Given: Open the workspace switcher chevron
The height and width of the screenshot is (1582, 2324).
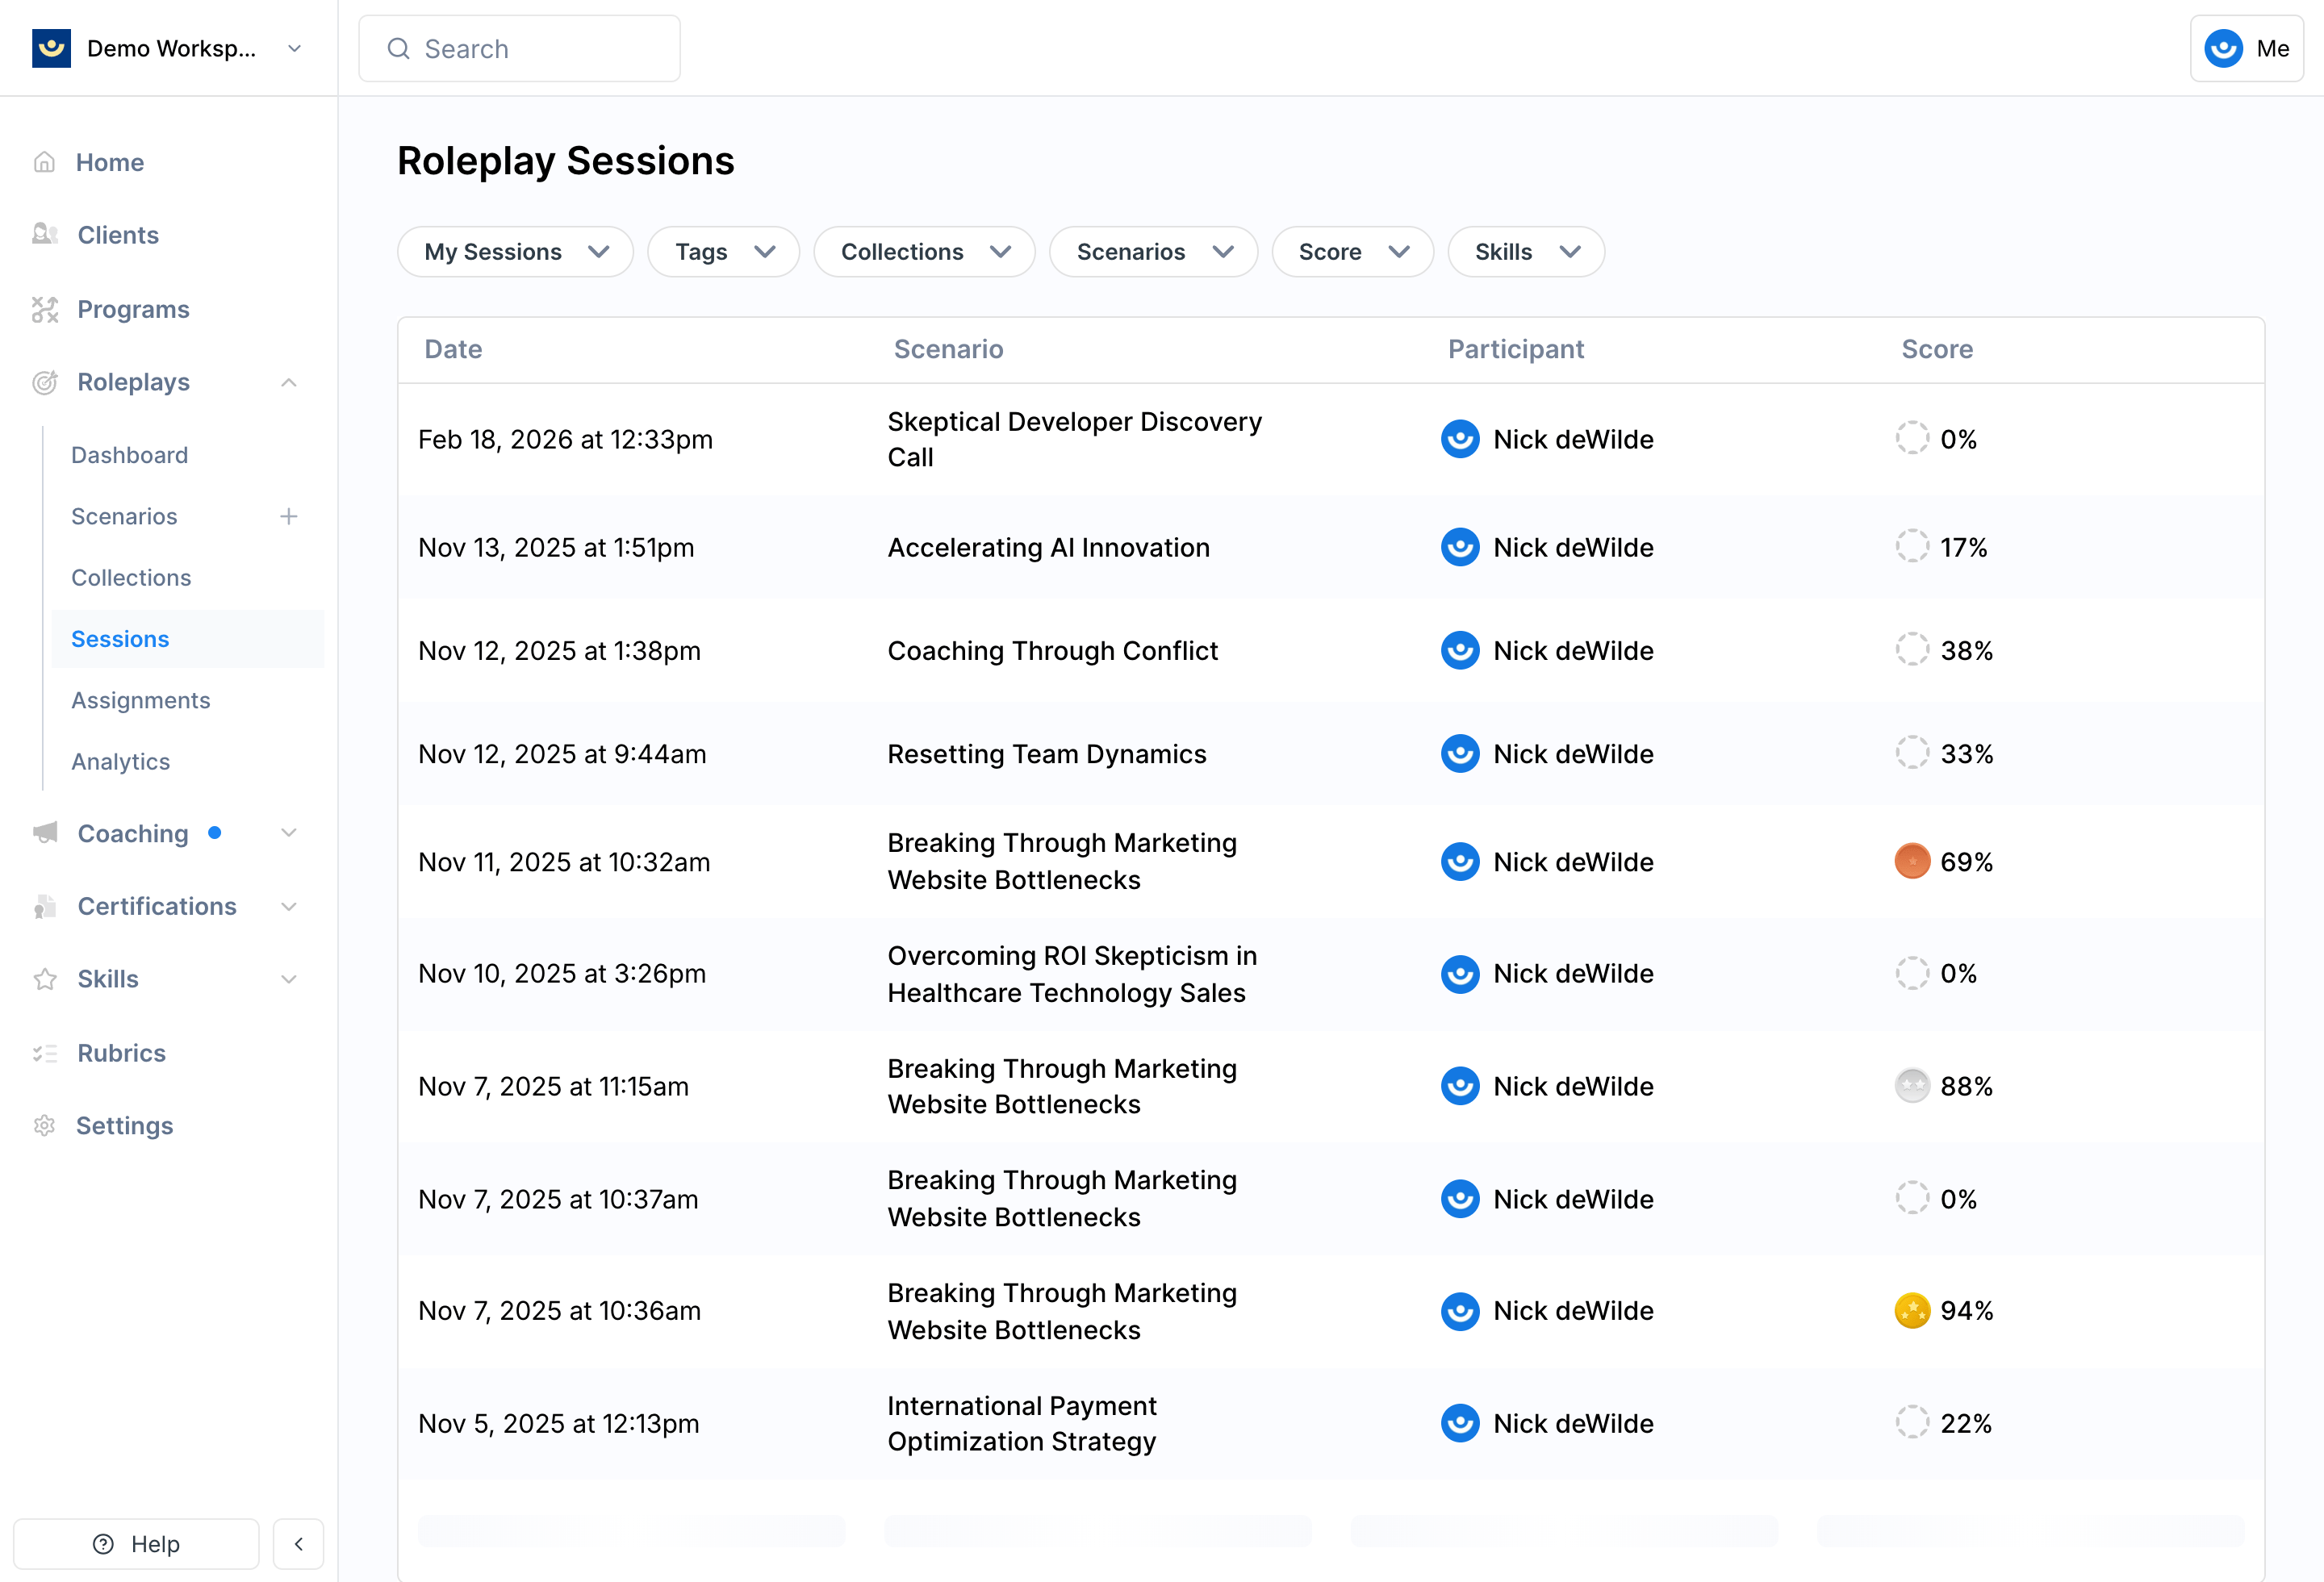Looking at the screenshot, I should (294, 48).
